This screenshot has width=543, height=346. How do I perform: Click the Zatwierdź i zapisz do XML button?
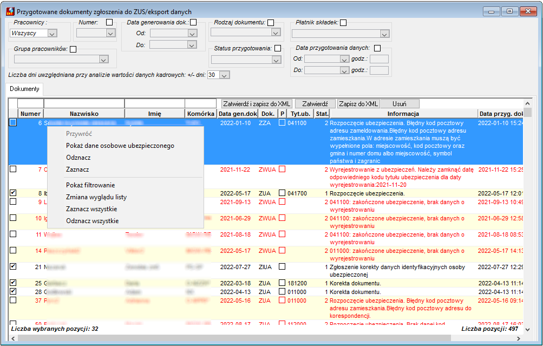click(x=257, y=103)
